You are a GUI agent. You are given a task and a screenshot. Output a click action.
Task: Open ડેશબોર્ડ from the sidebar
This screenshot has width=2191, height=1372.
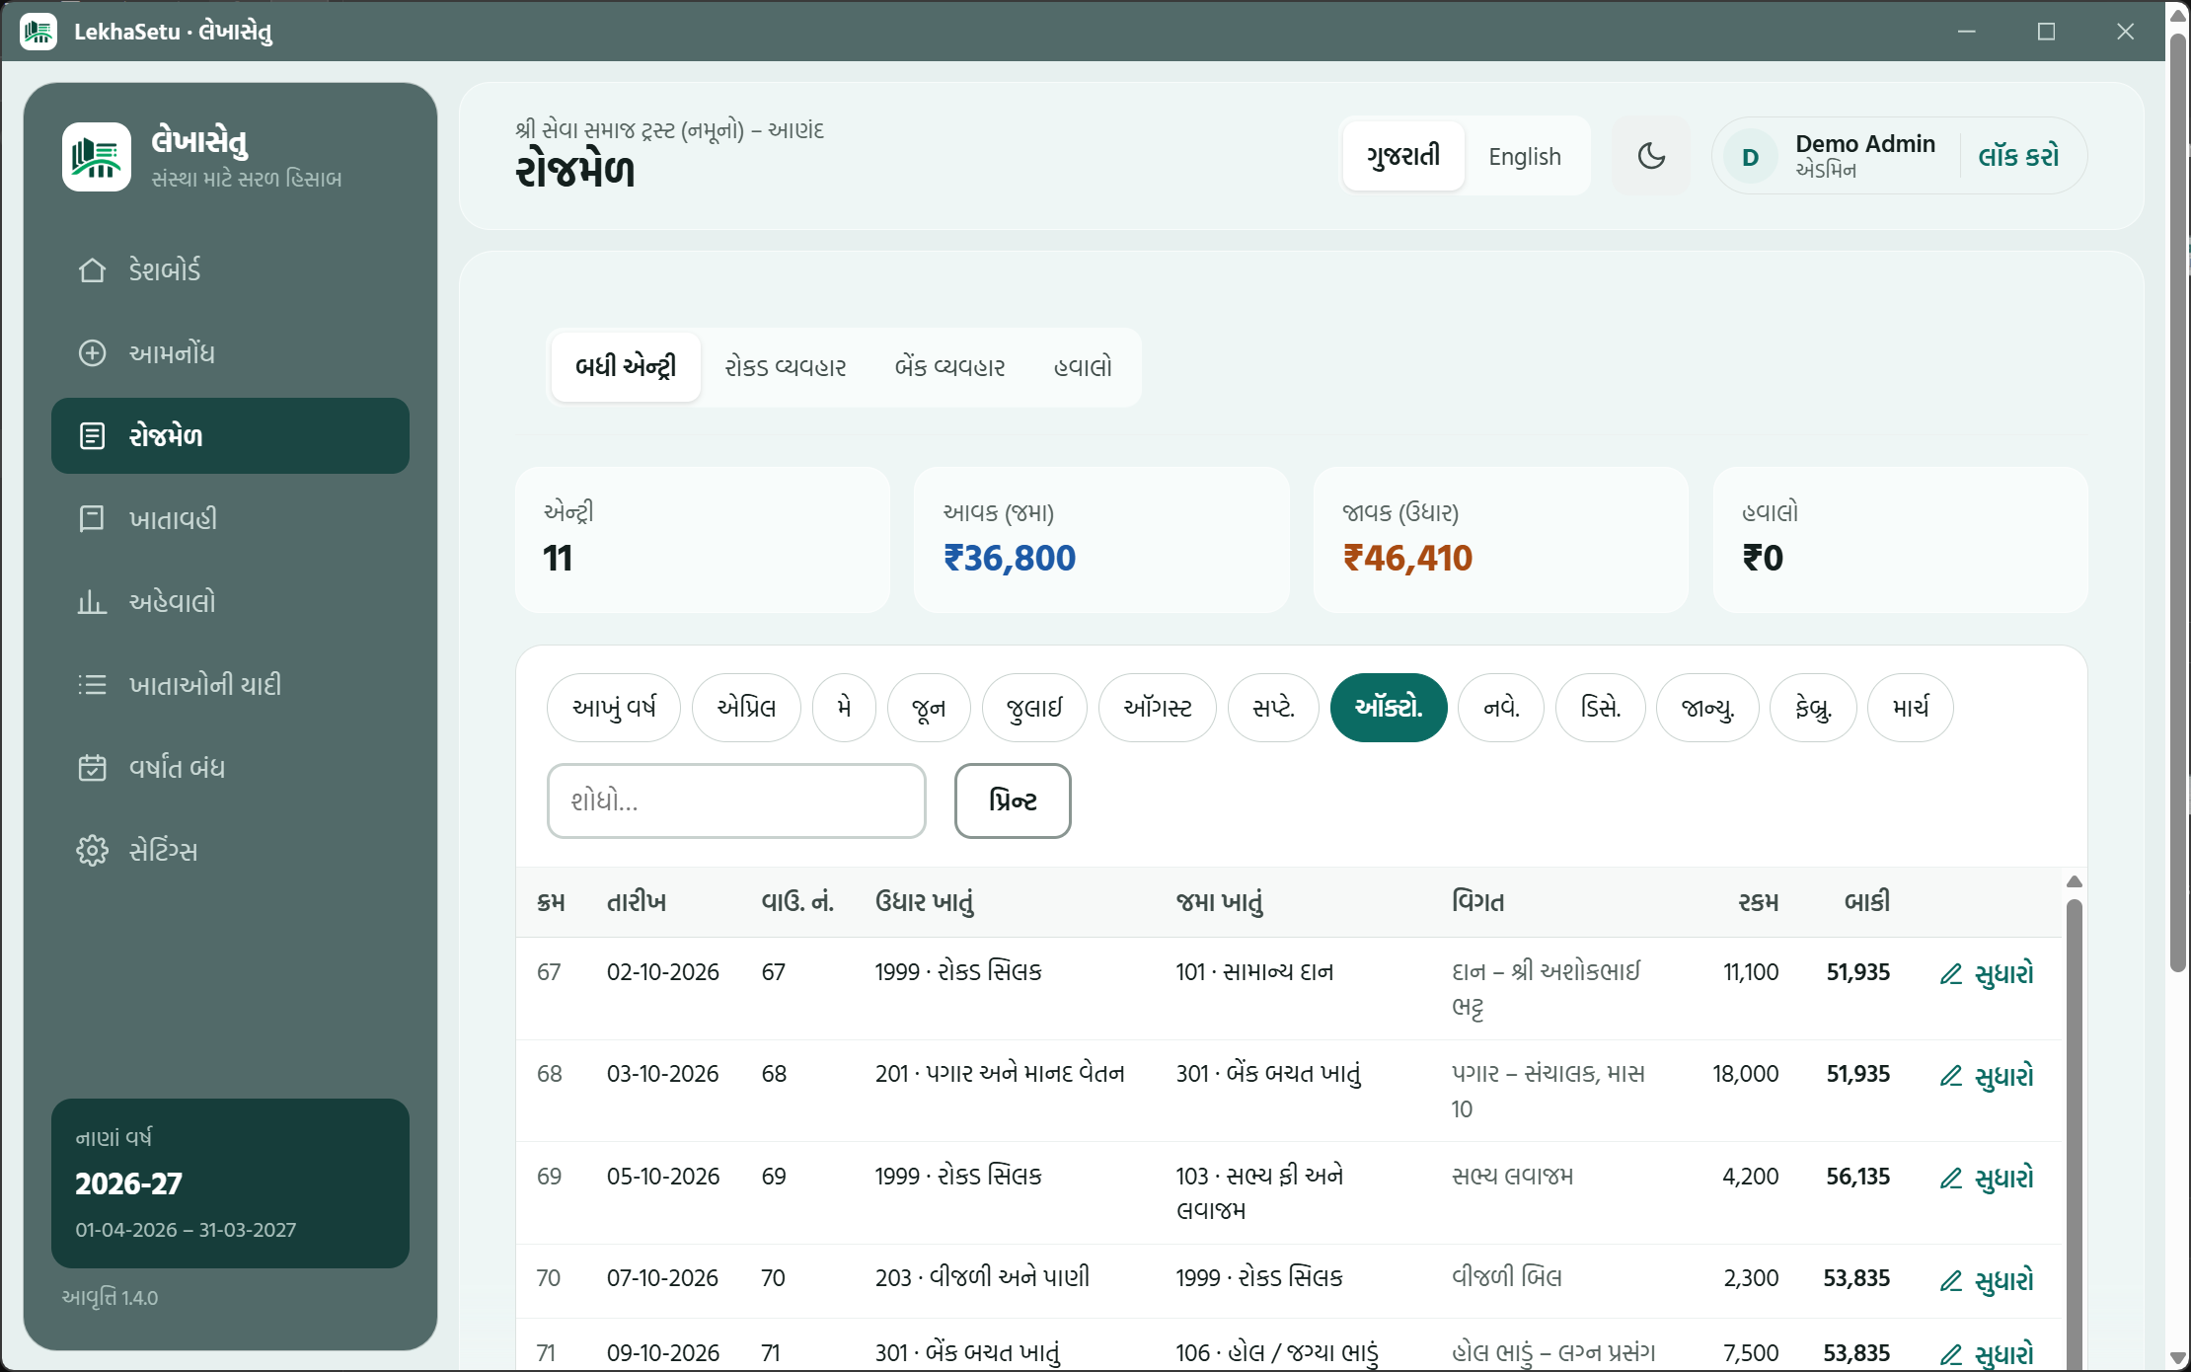pyautogui.click(x=230, y=270)
